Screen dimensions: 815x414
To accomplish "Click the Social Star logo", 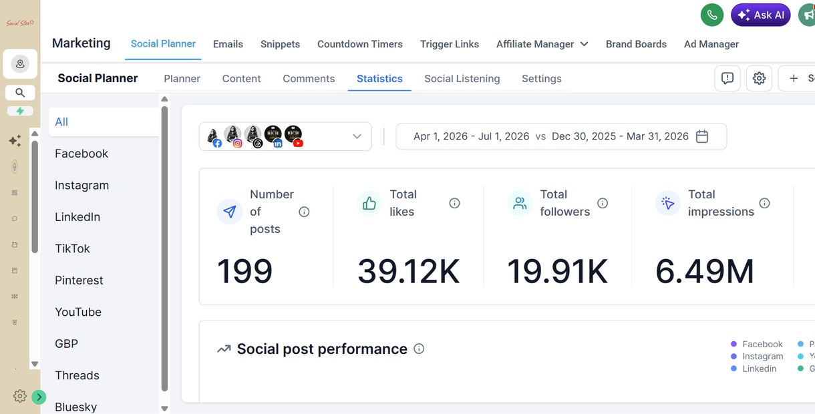I will pos(20,23).
